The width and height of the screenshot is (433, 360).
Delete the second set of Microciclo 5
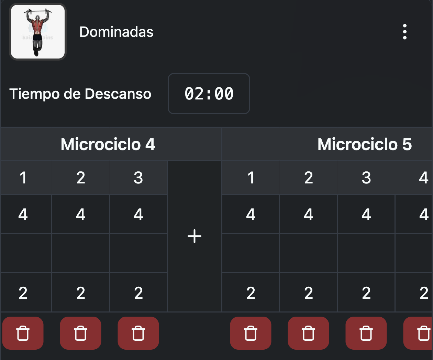tap(308, 333)
